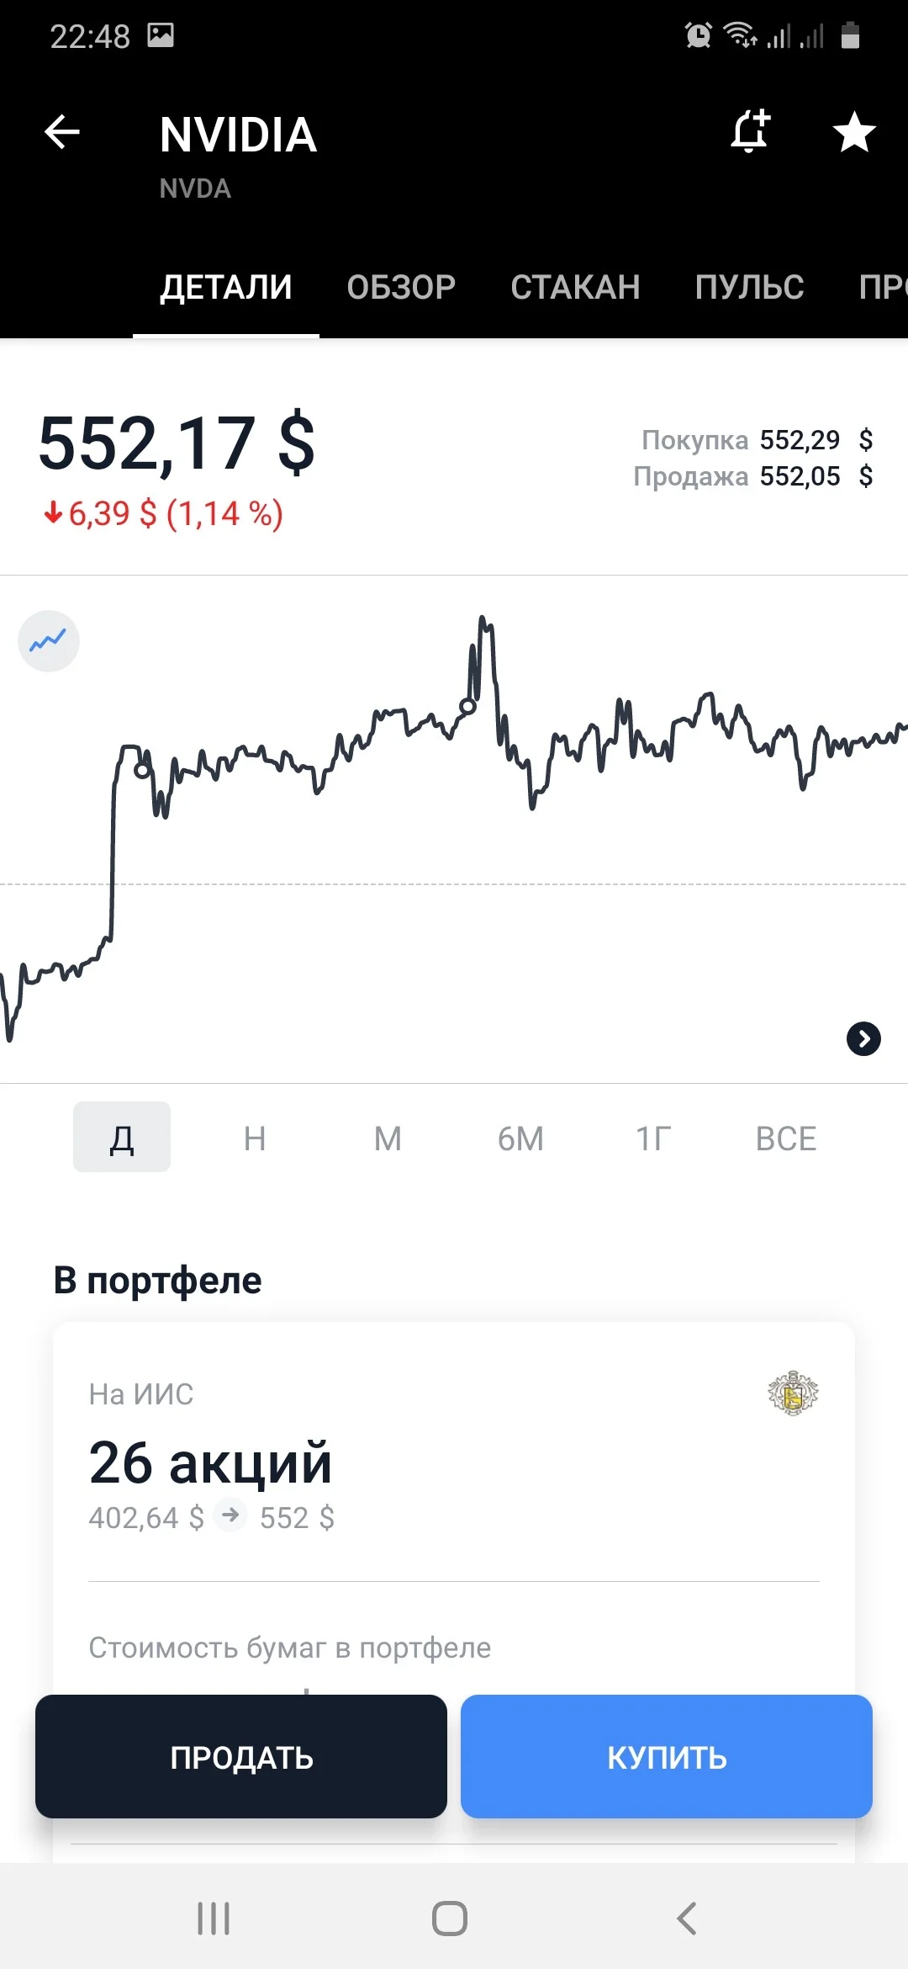
Task: Toggle NVIDIA favorite star
Action: tap(854, 132)
